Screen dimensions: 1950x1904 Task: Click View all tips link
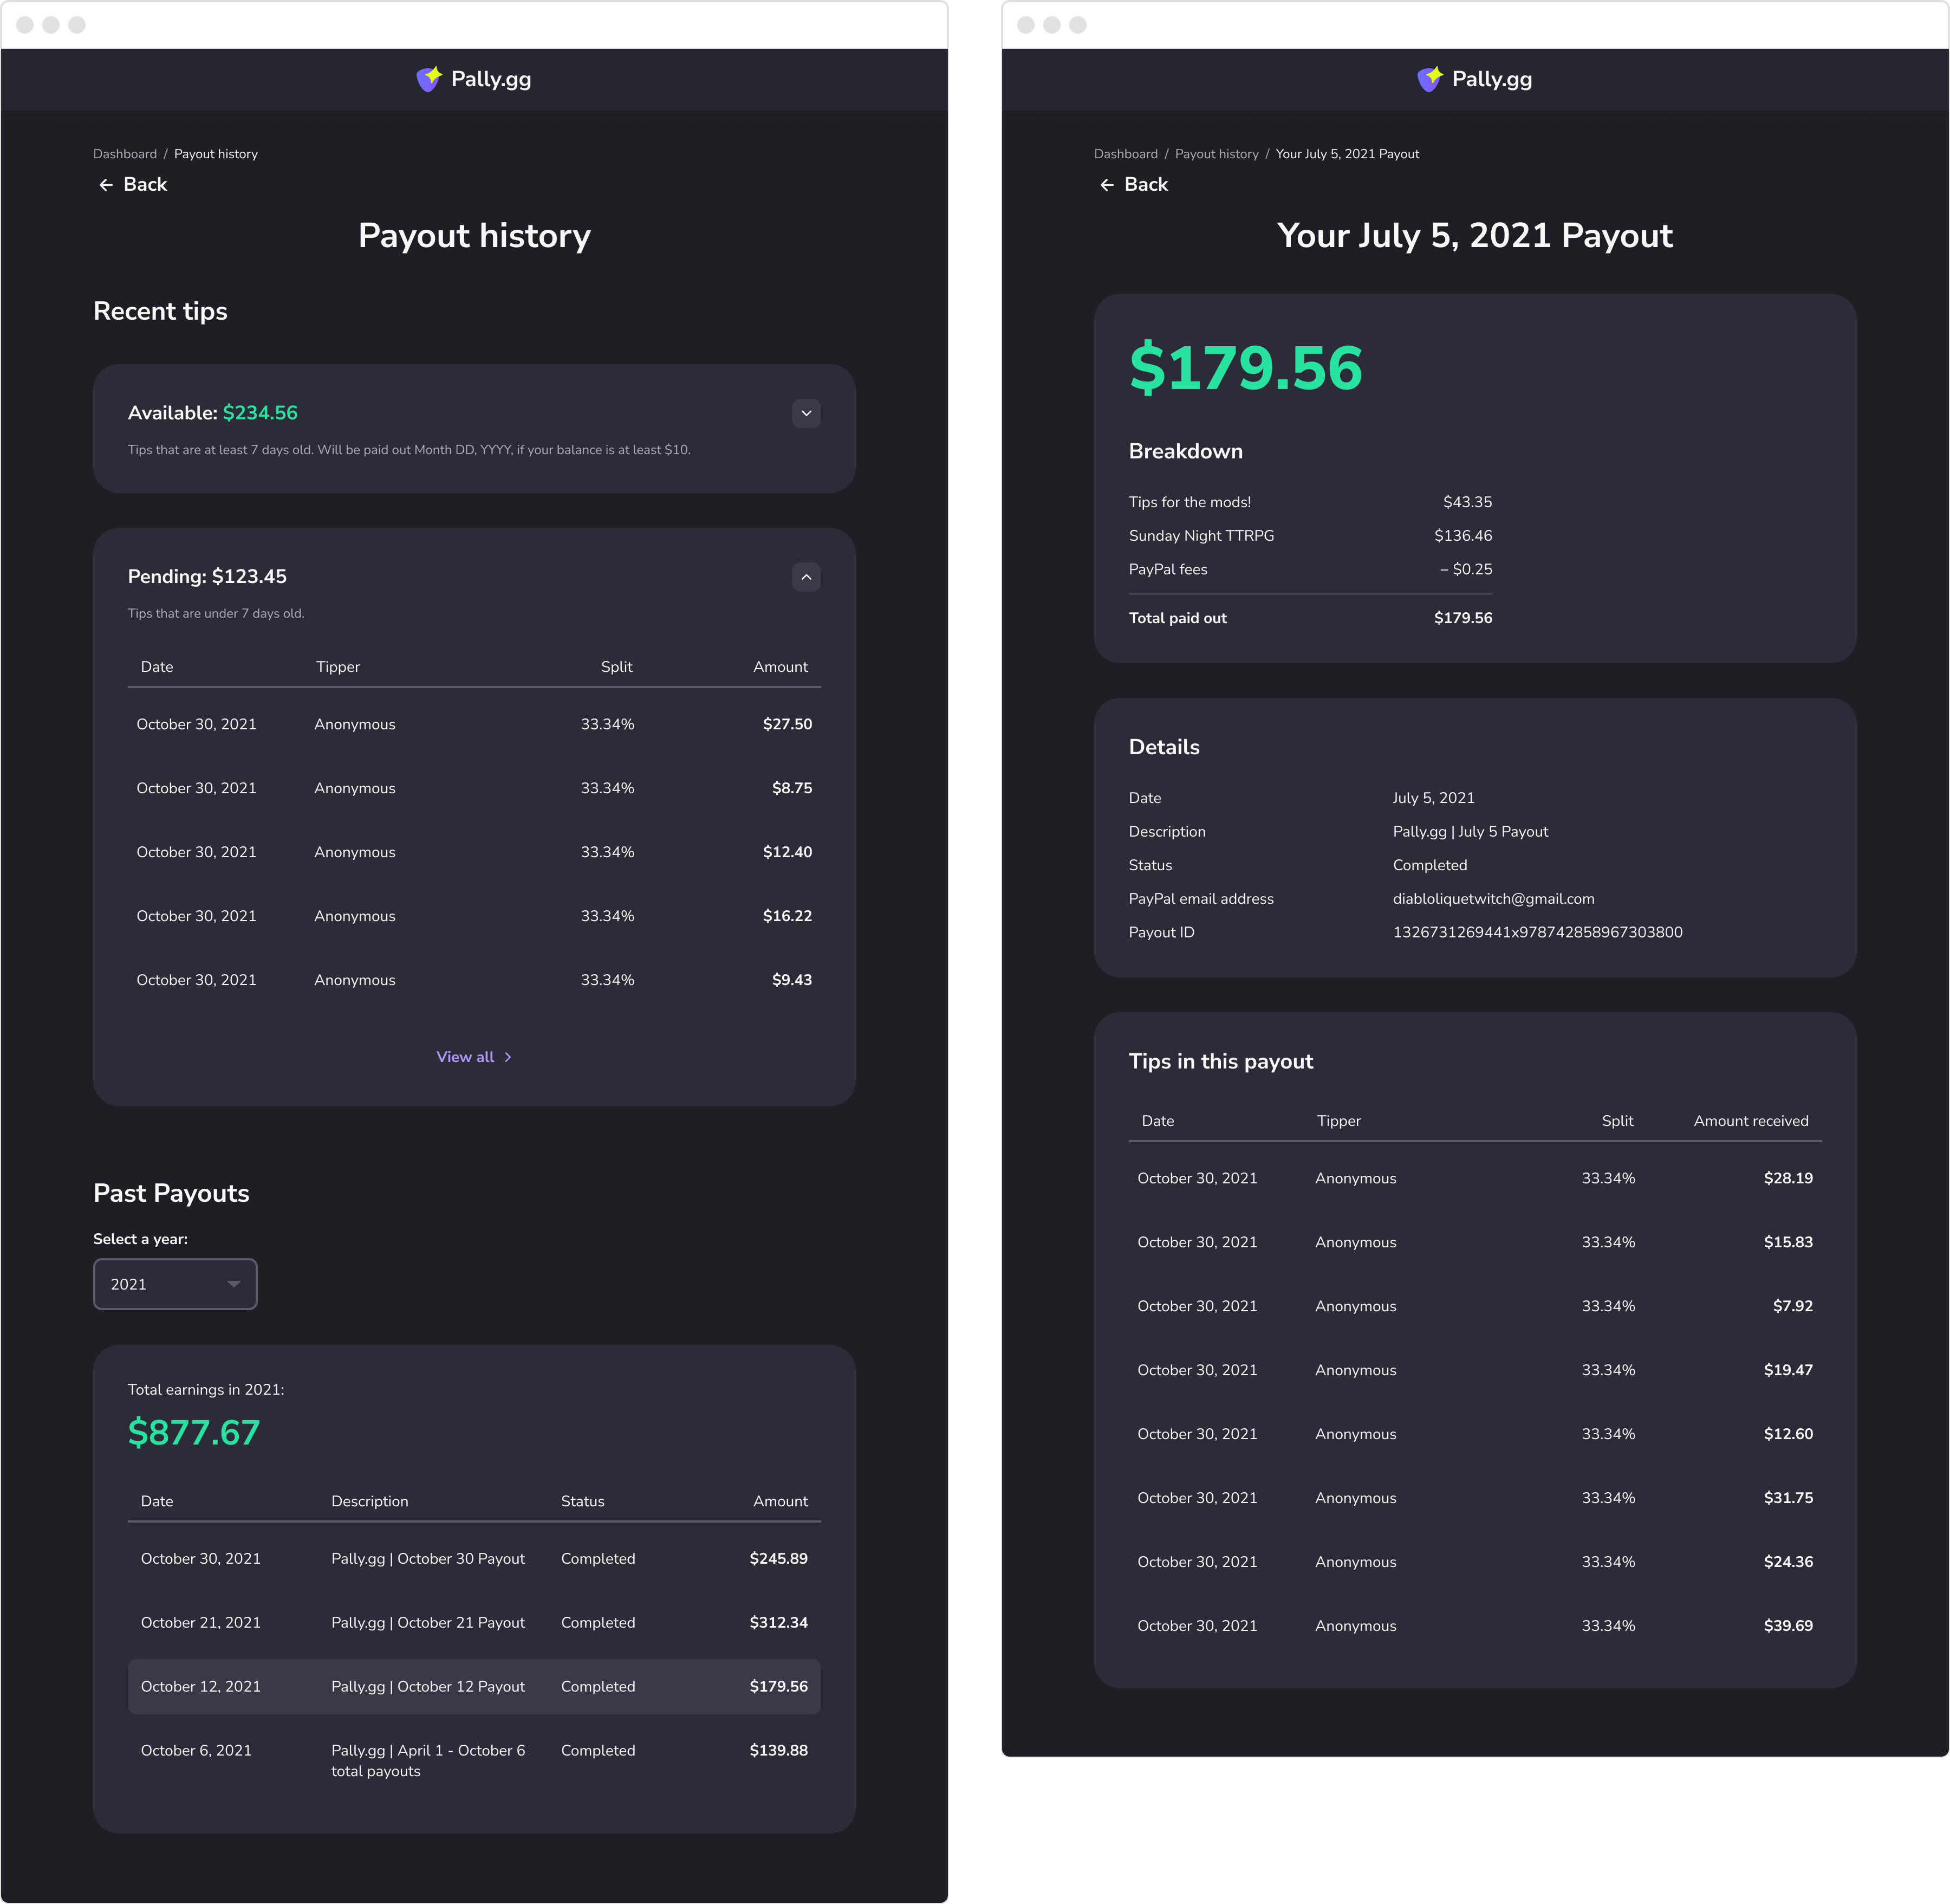pyautogui.click(x=474, y=1055)
